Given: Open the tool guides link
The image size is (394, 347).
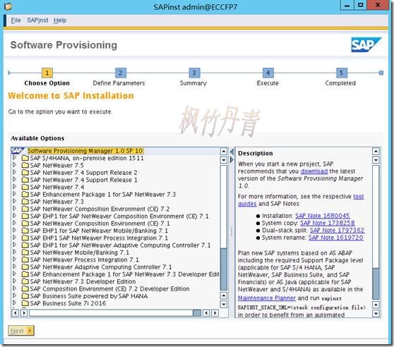Looking at the screenshot, I should [x=358, y=197].
